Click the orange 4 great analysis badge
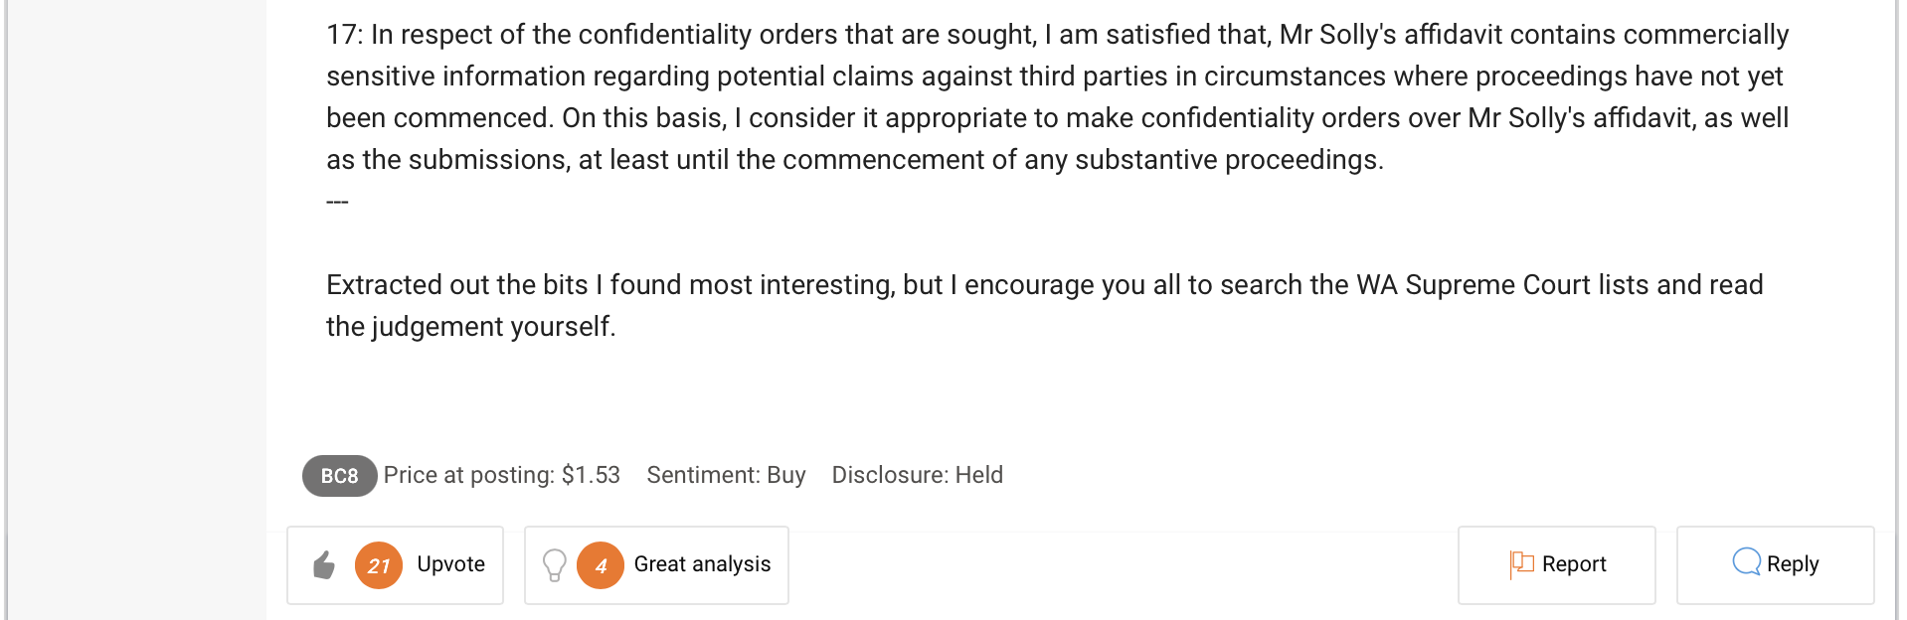This screenshot has height=620, width=1907. coord(601,565)
